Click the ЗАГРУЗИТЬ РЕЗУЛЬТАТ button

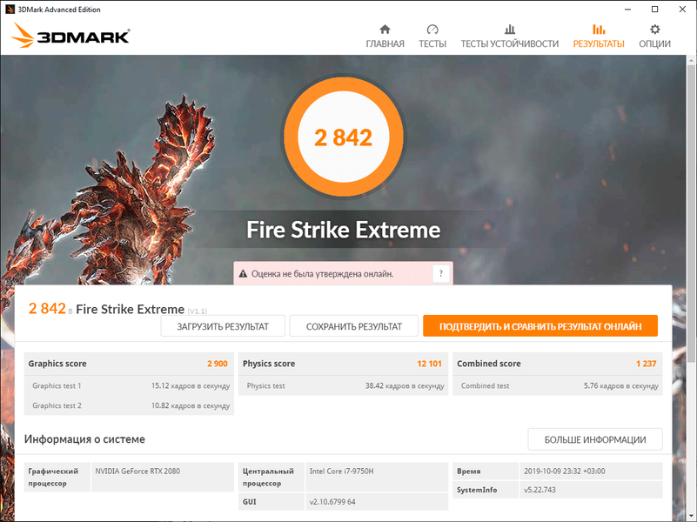pos(223,326)
